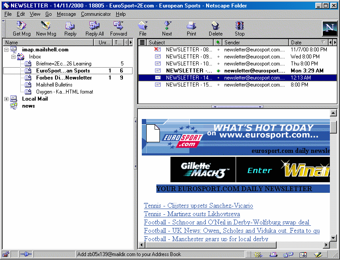Click the online/offline plug icon
Screen dimensions: 340x260
pos(26,255)
